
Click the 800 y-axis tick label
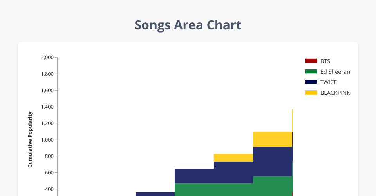pos(49,156)
